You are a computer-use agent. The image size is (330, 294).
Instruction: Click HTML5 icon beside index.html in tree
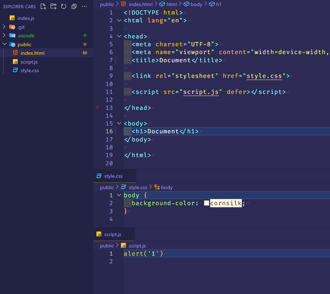[15, 53]
